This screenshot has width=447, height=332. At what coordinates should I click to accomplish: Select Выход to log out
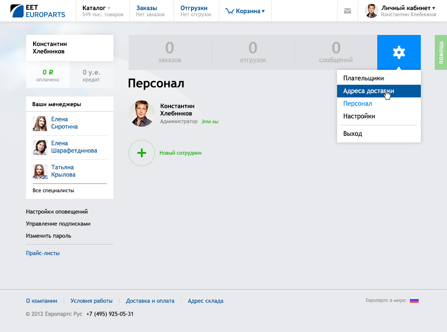(x=352, y=134)
